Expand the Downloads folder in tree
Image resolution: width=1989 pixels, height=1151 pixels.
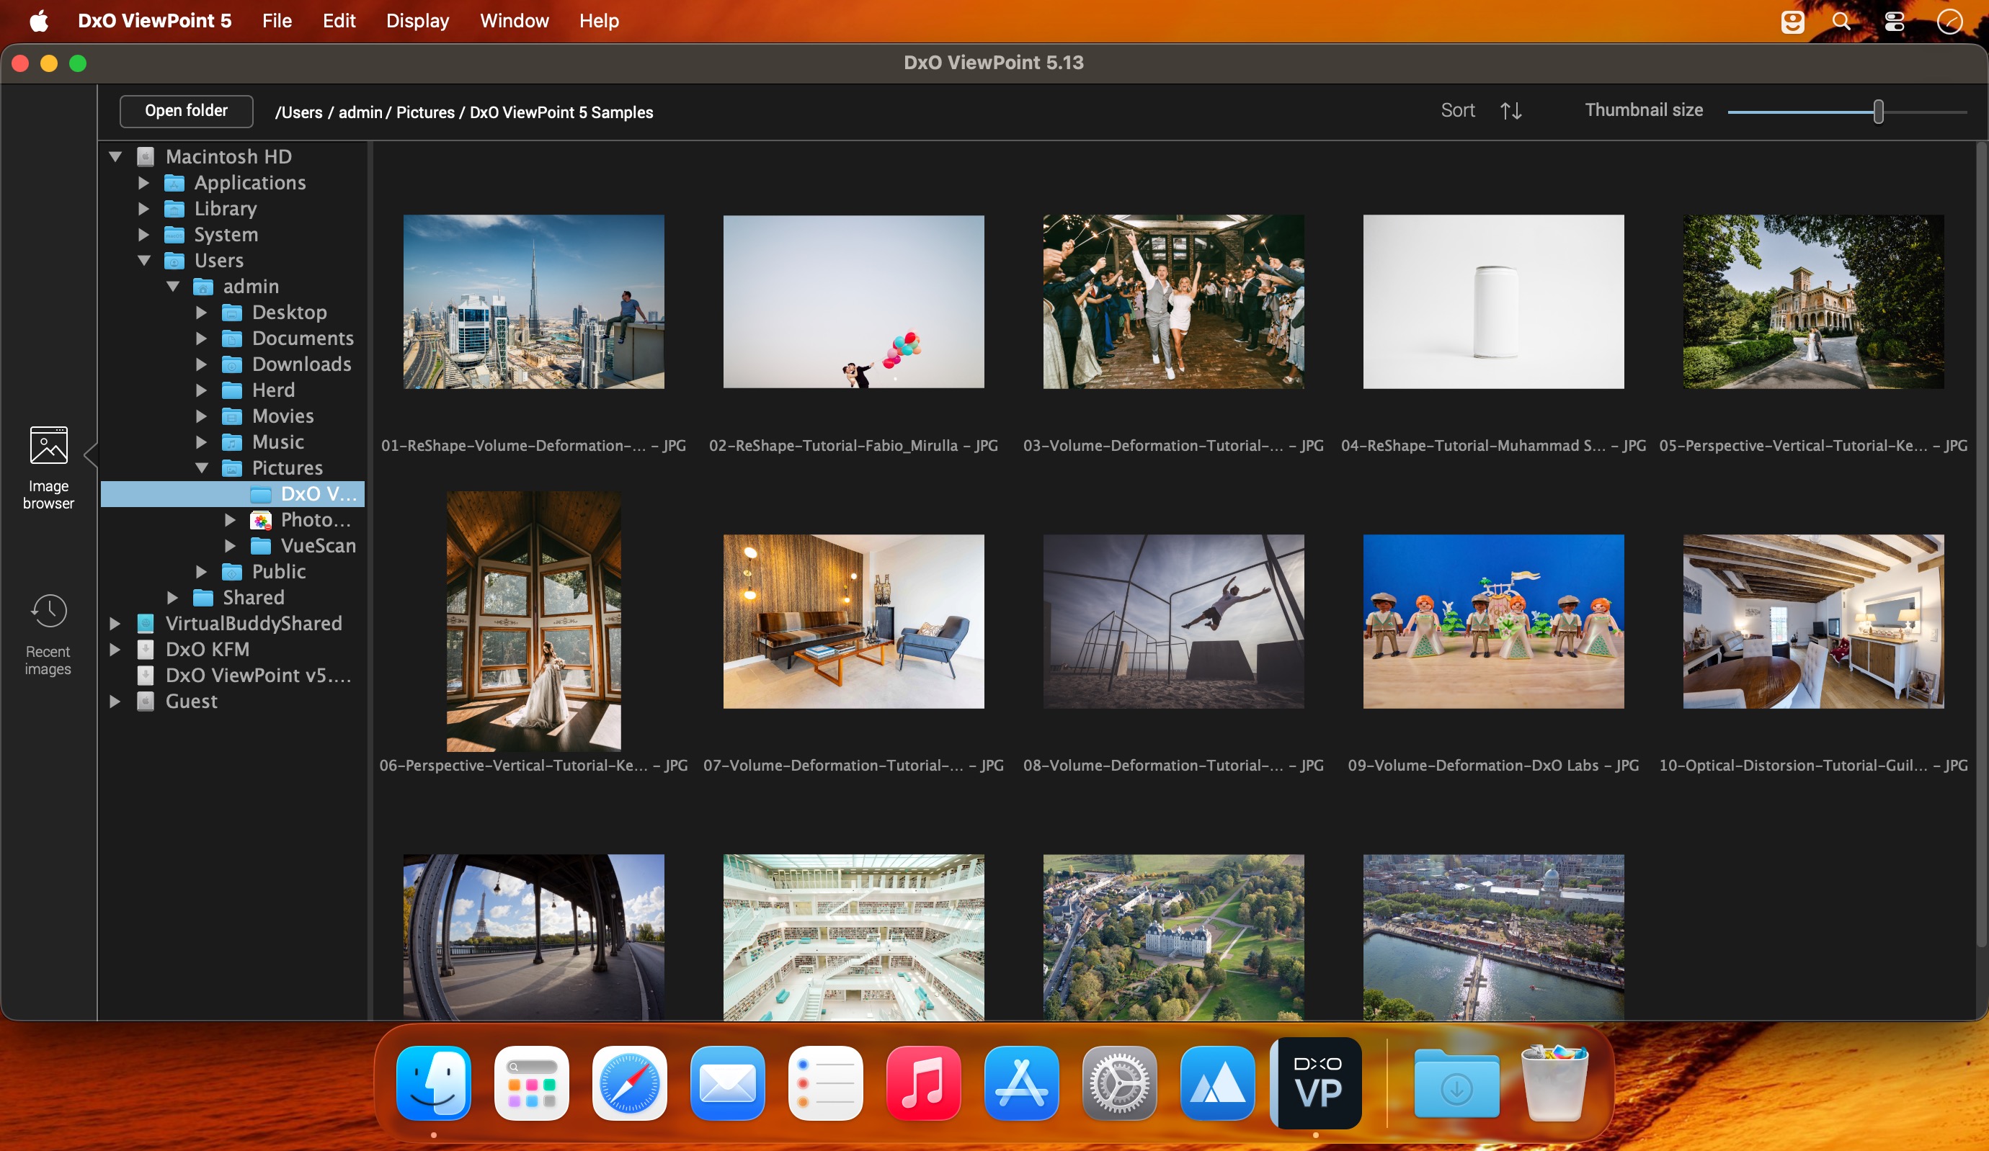tap(201, 364)
